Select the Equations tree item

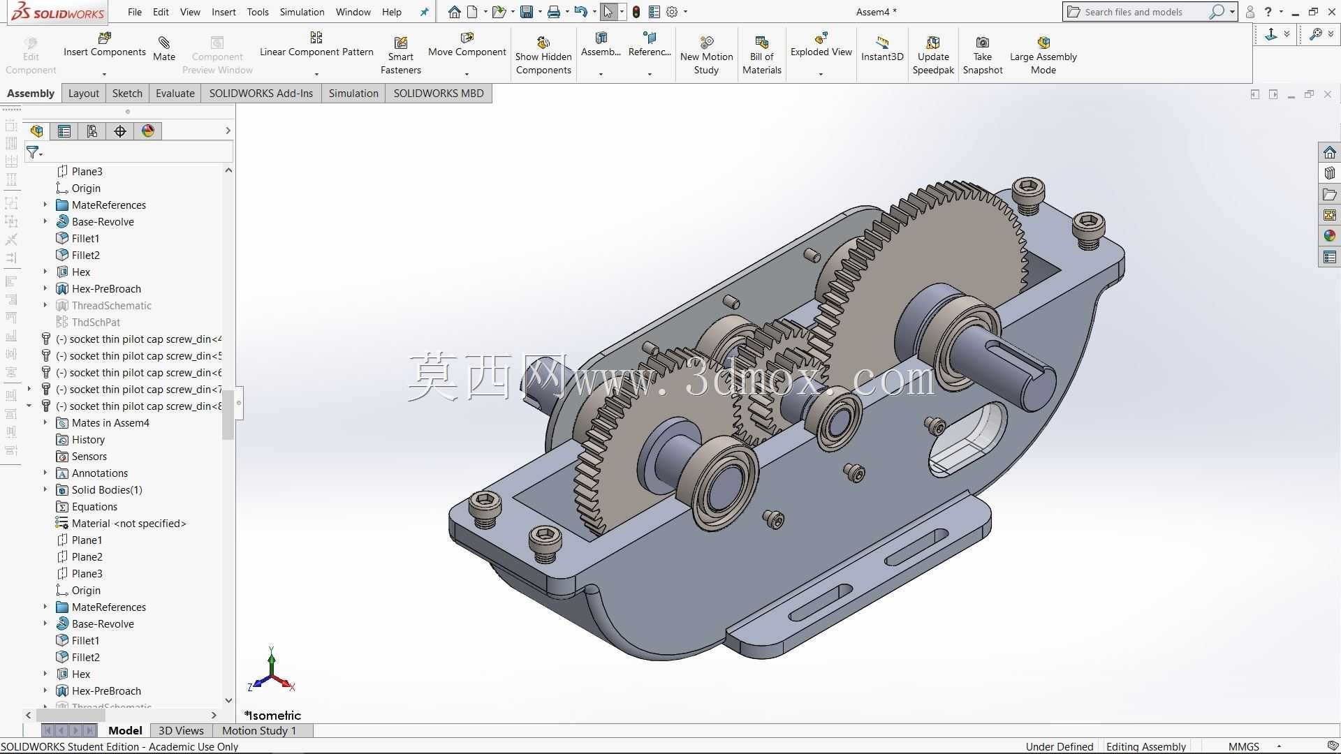[x=94, y=506]
